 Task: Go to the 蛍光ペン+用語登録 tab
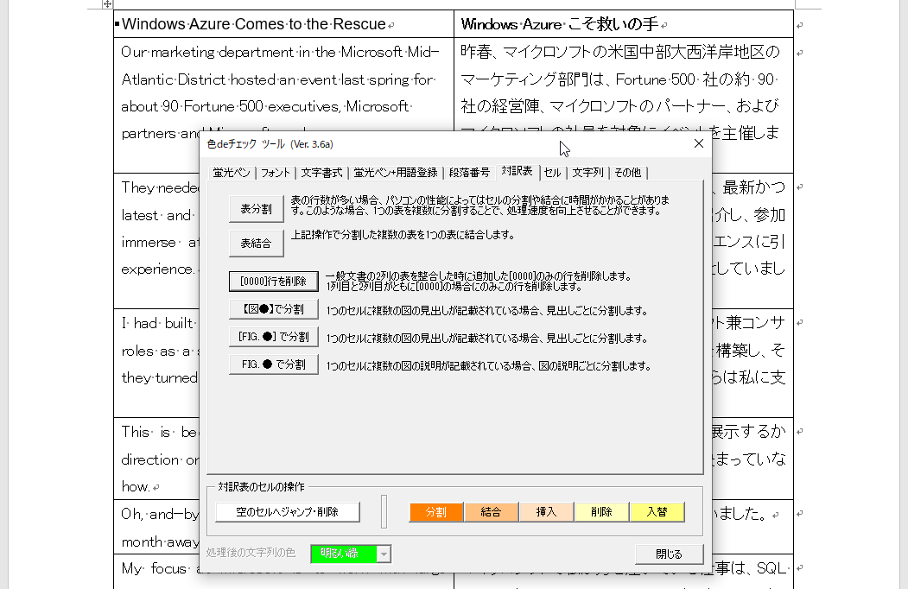396,173
